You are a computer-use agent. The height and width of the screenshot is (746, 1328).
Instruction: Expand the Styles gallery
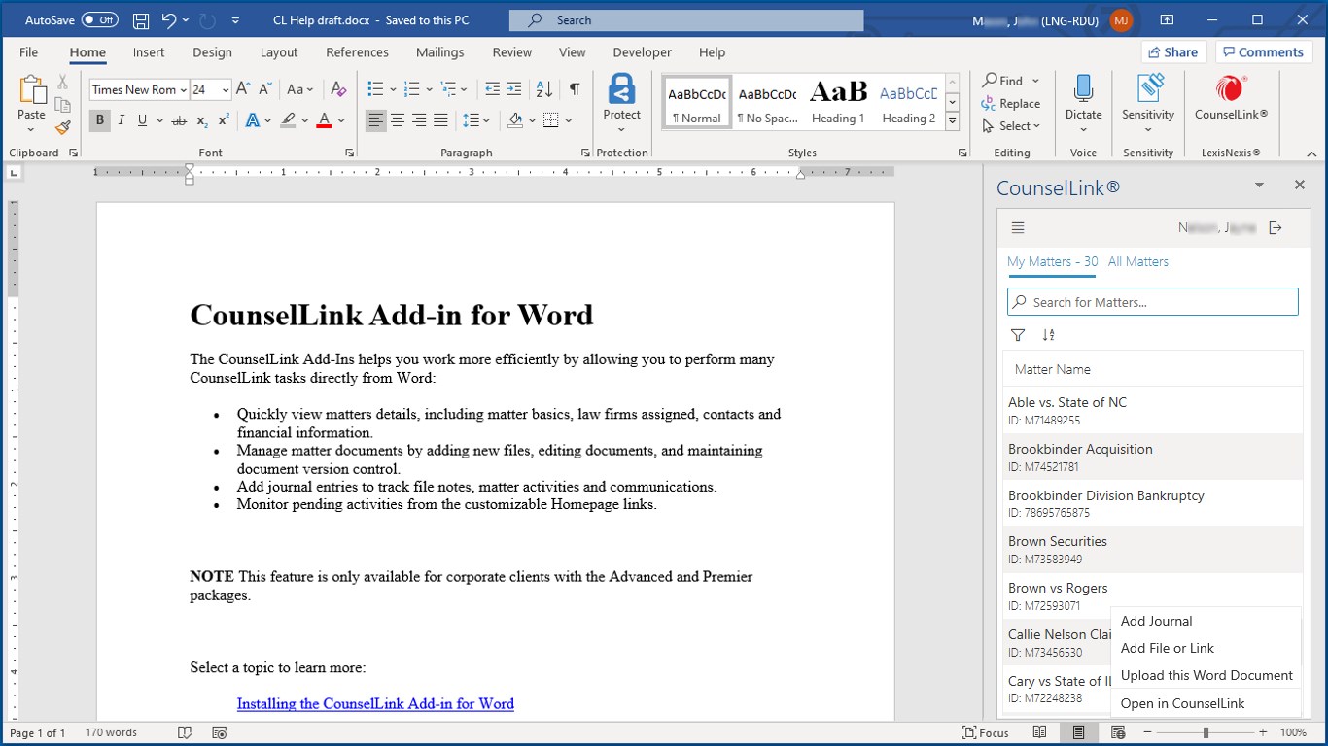[x=953, y=121]
